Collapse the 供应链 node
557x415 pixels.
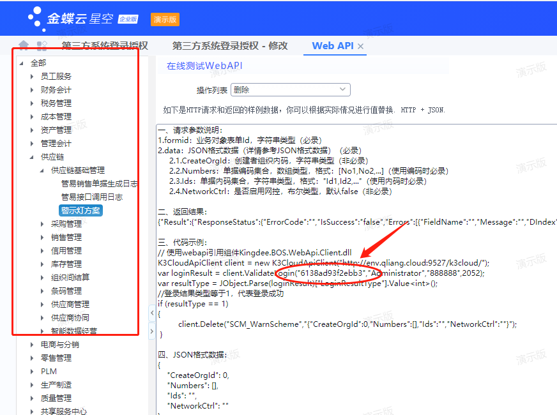[32, 157]
